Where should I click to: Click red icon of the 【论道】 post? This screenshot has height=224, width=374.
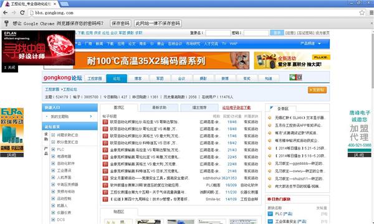click(x=105, y=199)
